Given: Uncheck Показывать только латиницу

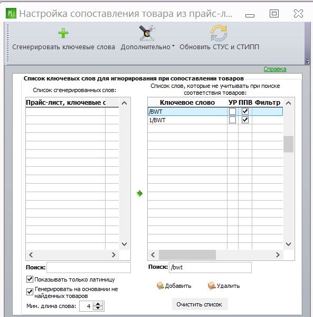Looking at the screenshot, I should [30, 279].
